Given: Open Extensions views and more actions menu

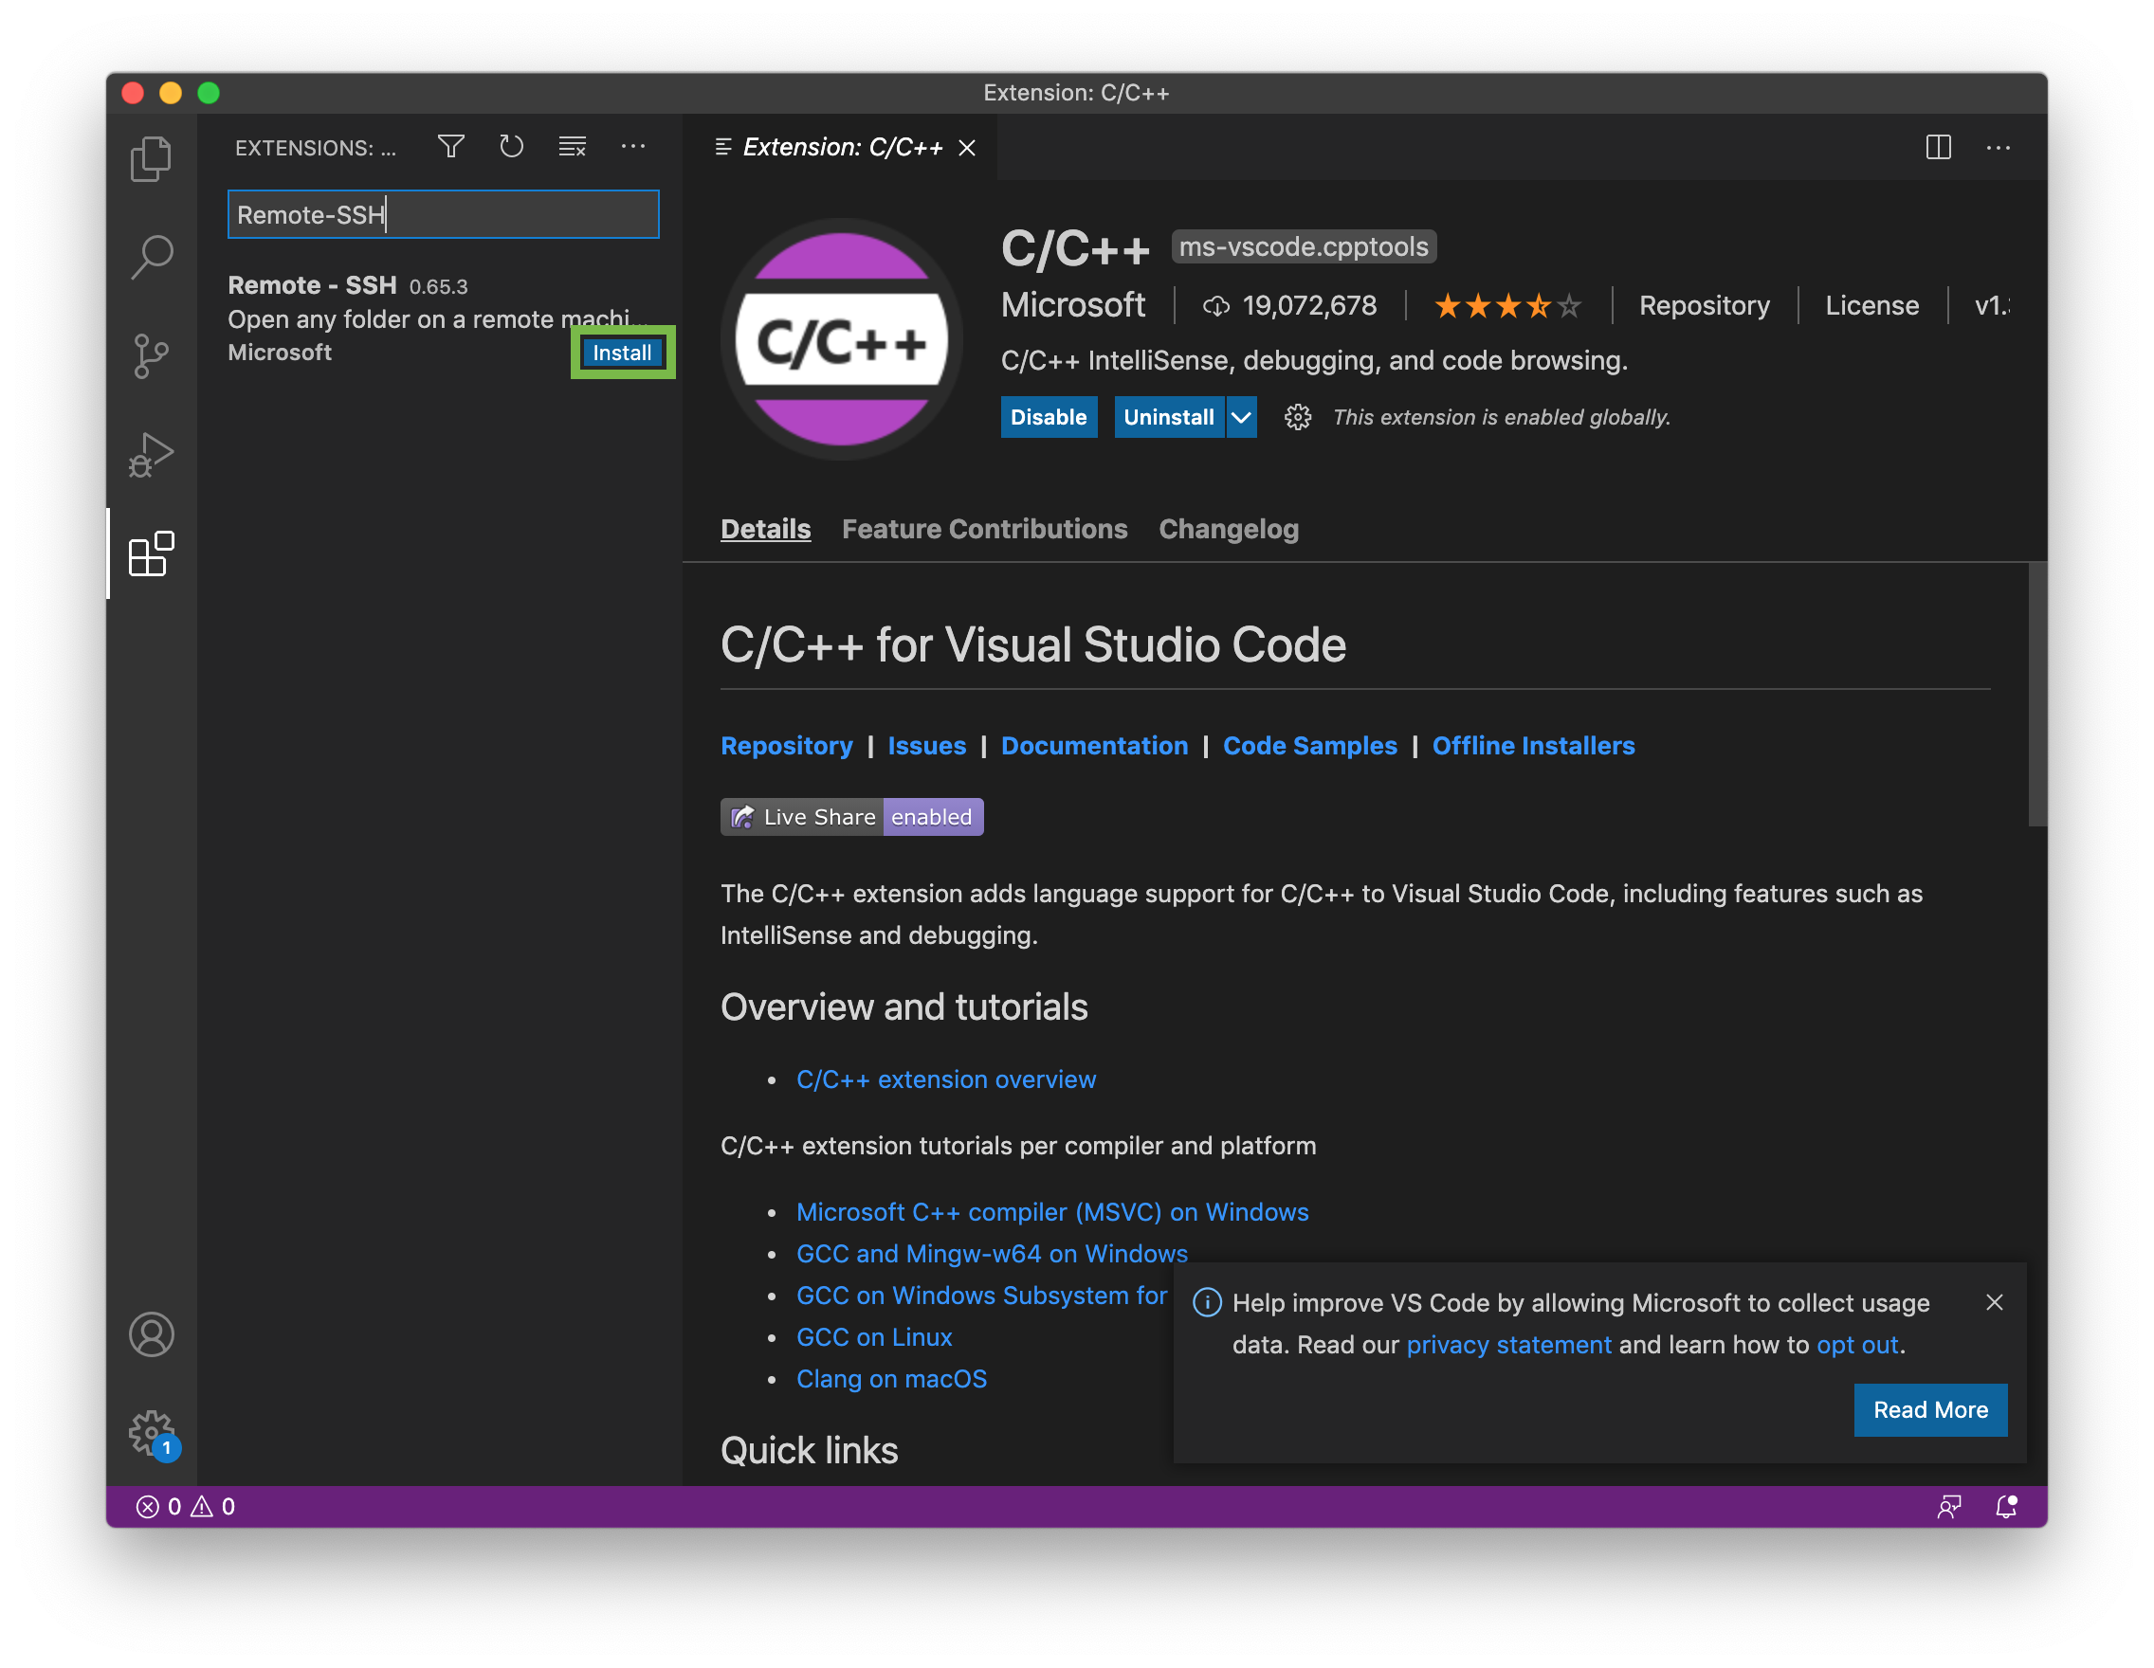Looking at the screenshot, I should pyautogui.click(x=633, y=147).
